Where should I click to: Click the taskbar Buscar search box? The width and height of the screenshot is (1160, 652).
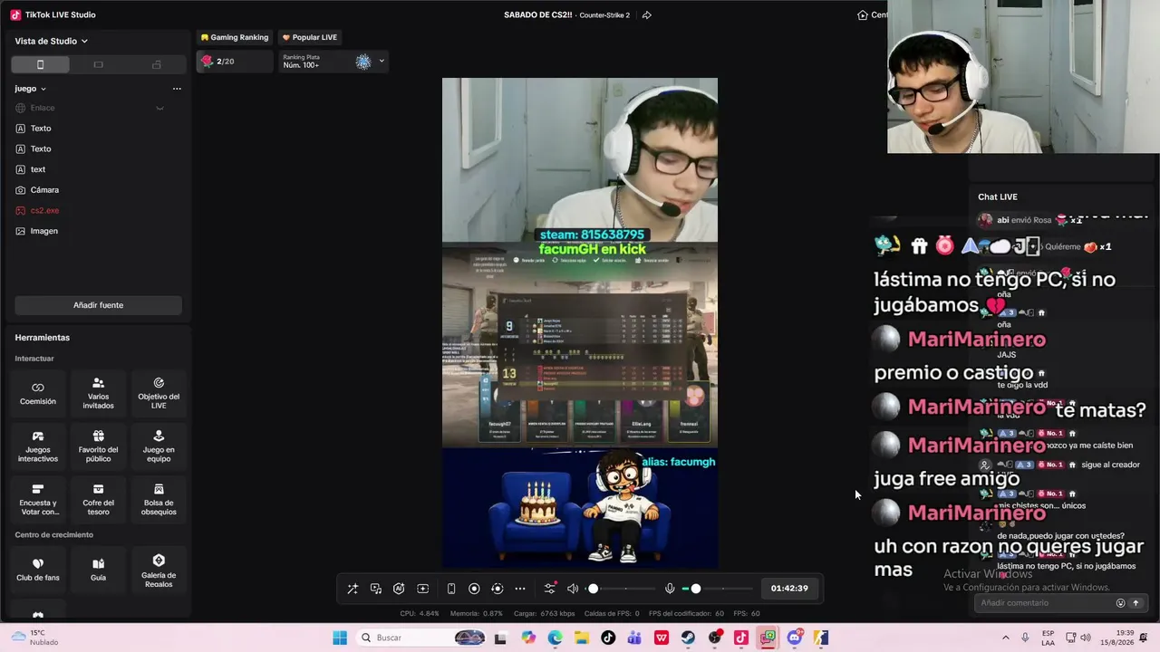(x=421, y=638)
